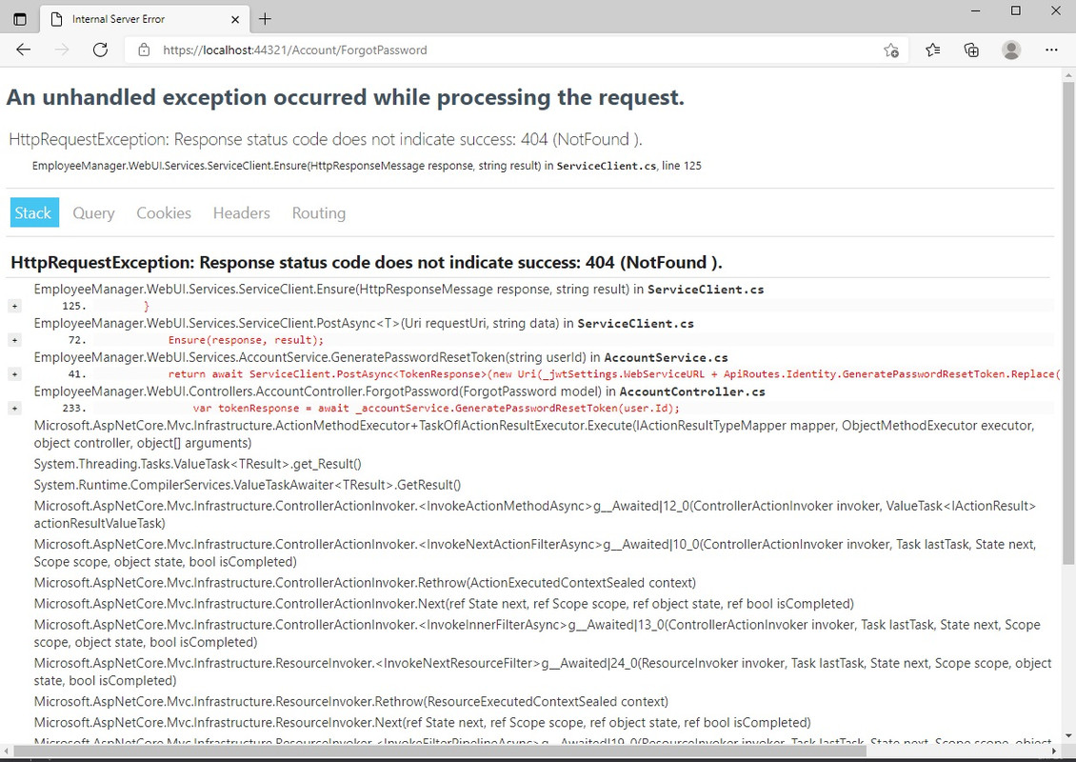Expand source for AccountController.cs line 233

[14, 409]
